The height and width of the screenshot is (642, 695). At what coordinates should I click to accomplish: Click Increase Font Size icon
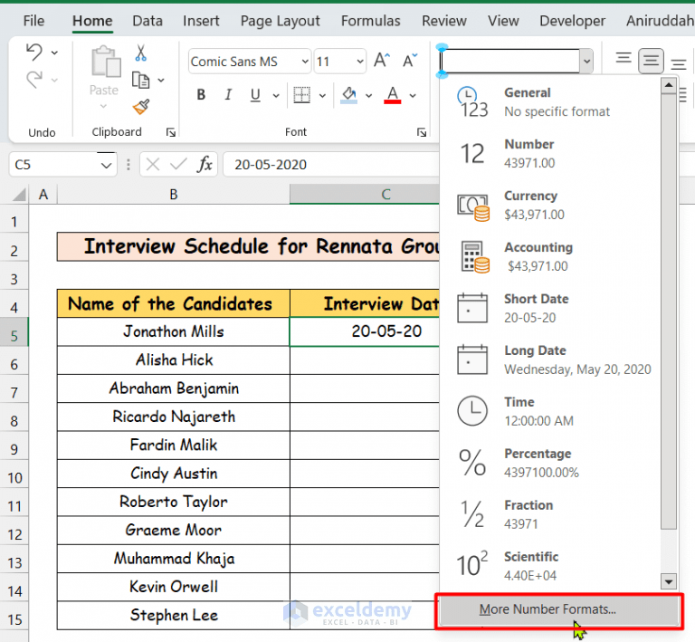[x=382, y=61]
